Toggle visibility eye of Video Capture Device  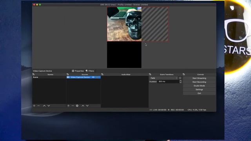click(93, 77)
